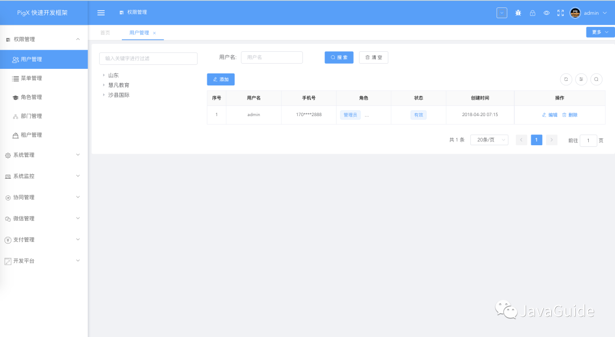Switch to the 首页 tab
615x337 pixels.
(x=105, y=32)
